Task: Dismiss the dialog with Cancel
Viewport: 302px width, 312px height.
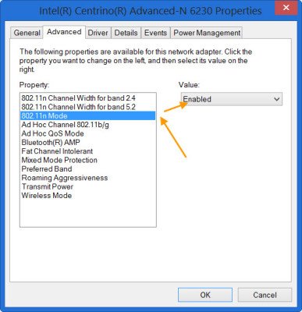Action: pos(265,295)
